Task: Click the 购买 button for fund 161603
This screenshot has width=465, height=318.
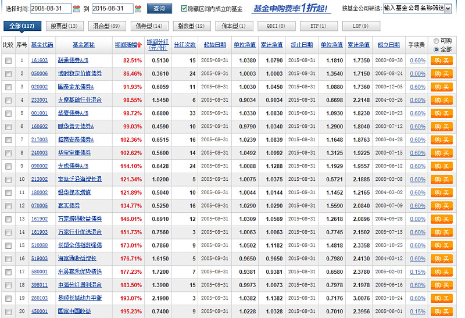Action: coord(441,60)
